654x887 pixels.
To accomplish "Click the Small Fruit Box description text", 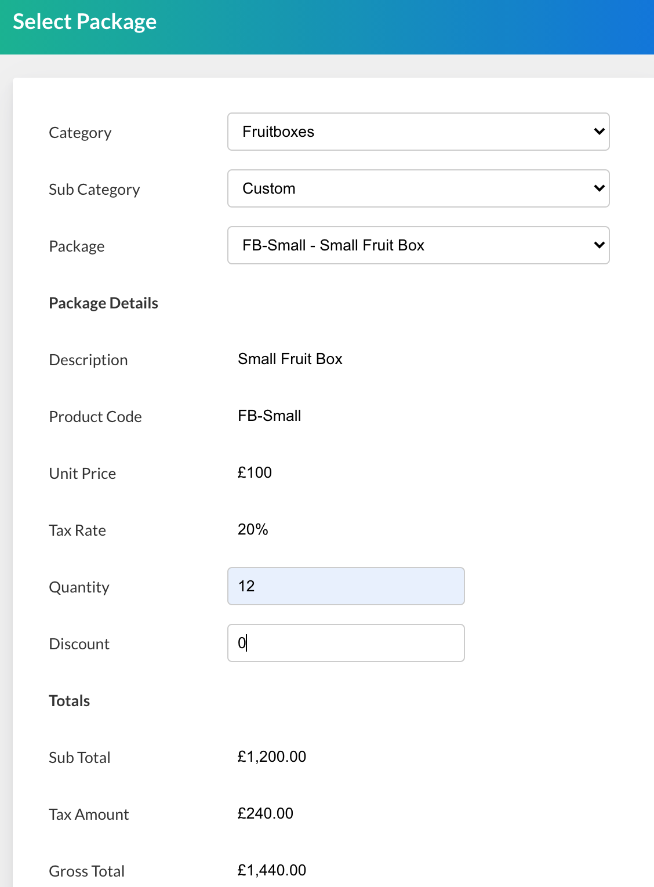I will [290, 359].
